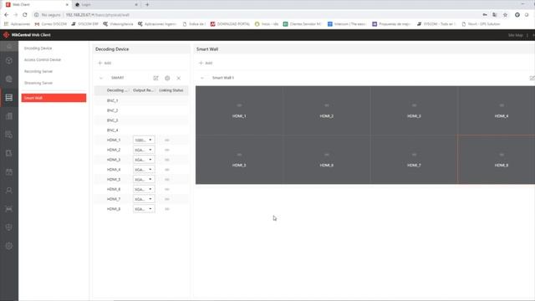
Task: Open the Site Map link in the header
Action: 515,35
